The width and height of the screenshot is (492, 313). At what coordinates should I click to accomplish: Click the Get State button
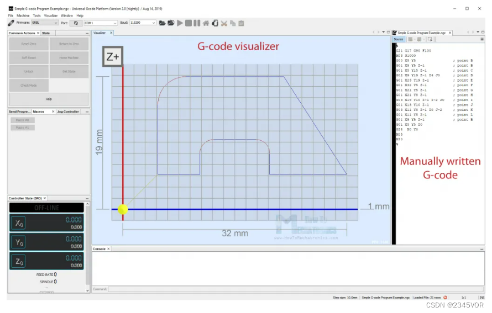(x=69, y=71)
